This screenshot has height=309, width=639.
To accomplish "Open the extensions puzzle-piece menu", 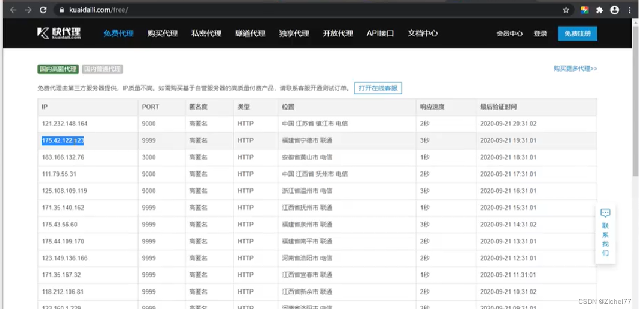I will click(x=600, y=10).
